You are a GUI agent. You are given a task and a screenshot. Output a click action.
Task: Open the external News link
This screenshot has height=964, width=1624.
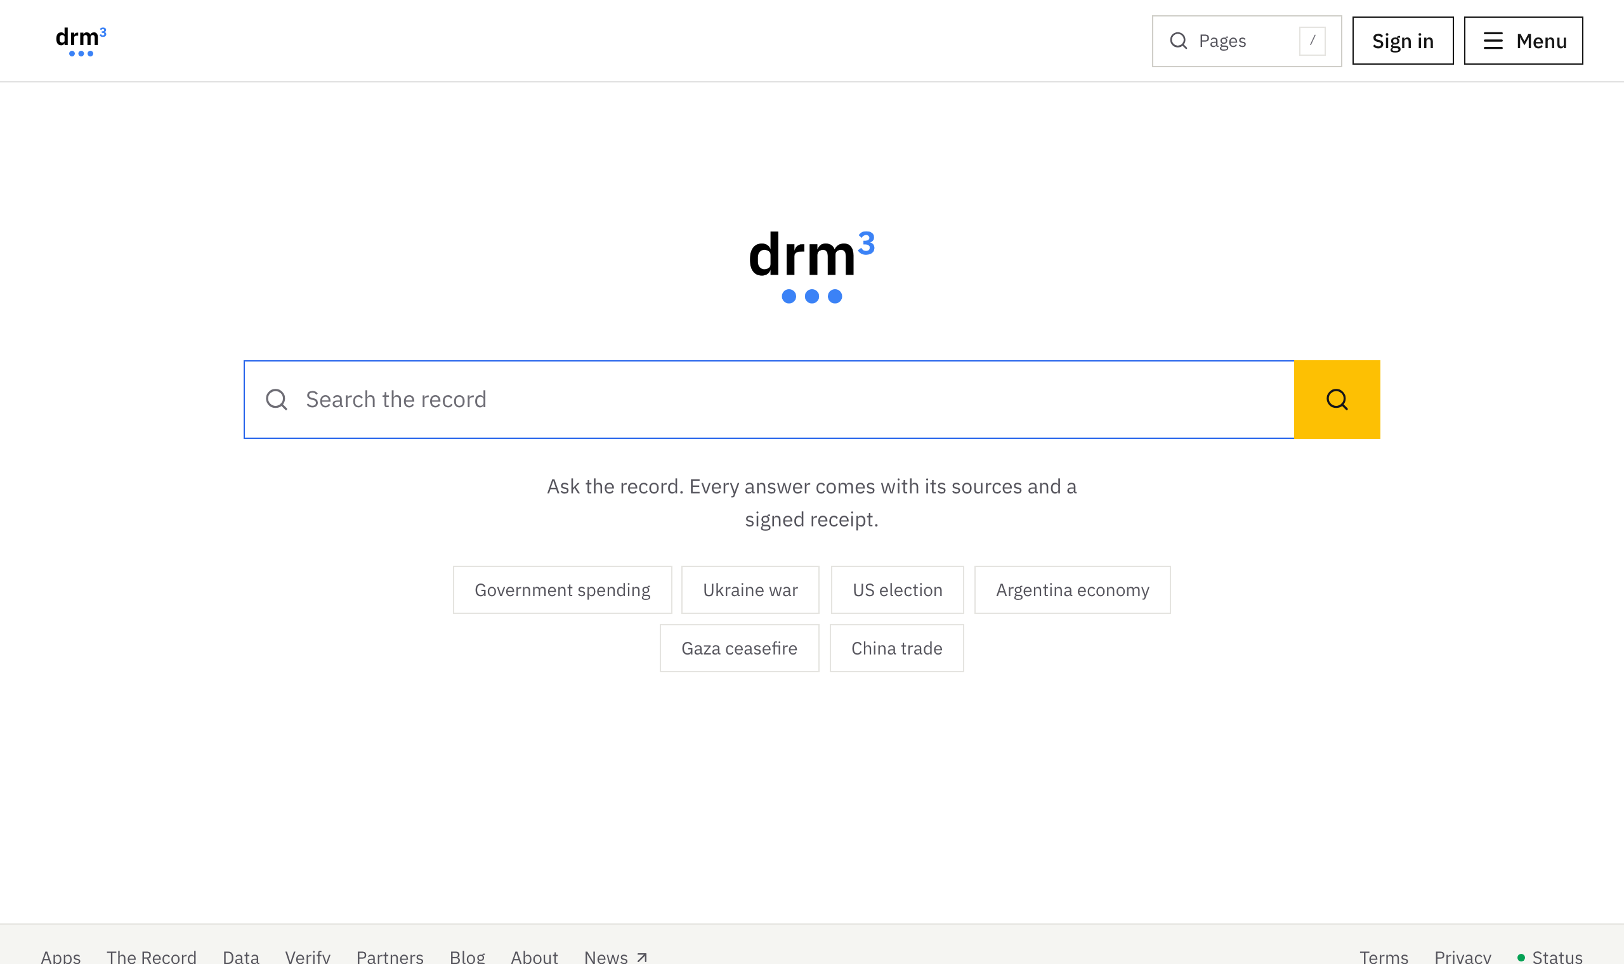(x=615, y=956)
